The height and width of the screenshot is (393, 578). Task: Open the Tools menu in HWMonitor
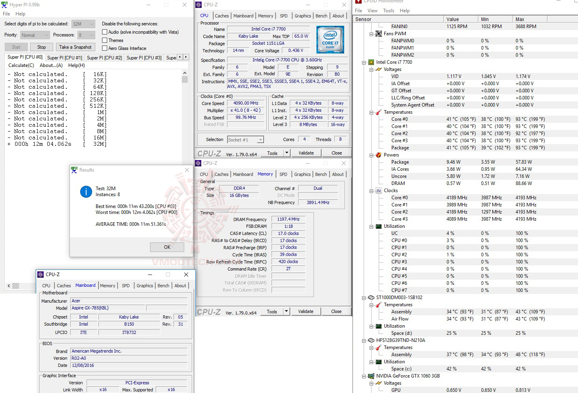click(x=389, y=11)
